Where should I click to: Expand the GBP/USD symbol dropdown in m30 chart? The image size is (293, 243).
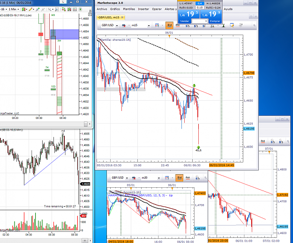coord(127,178)
